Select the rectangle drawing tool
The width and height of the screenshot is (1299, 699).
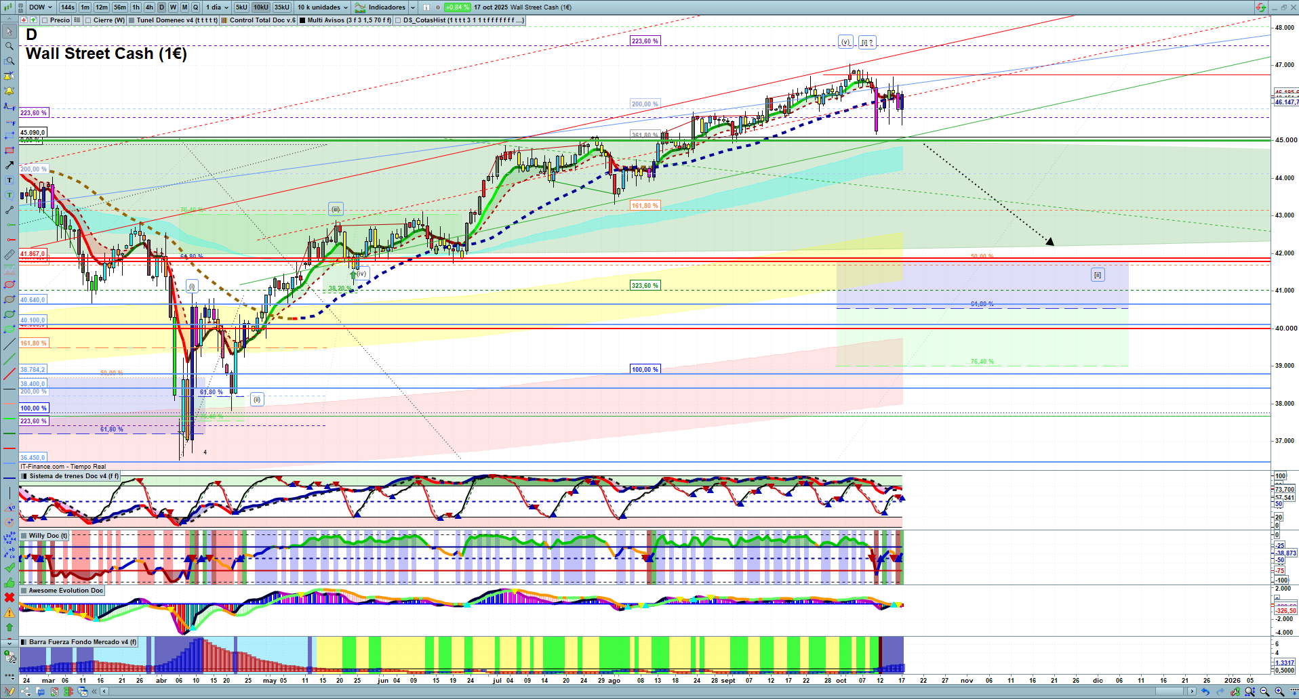(9, 150)
